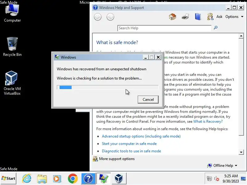Viewport: 247px width, 185px height.
Task: Select the Computer desktop icon
Action: [12, 13]
